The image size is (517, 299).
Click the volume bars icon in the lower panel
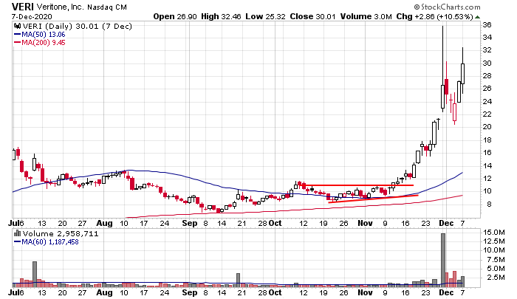18,233
